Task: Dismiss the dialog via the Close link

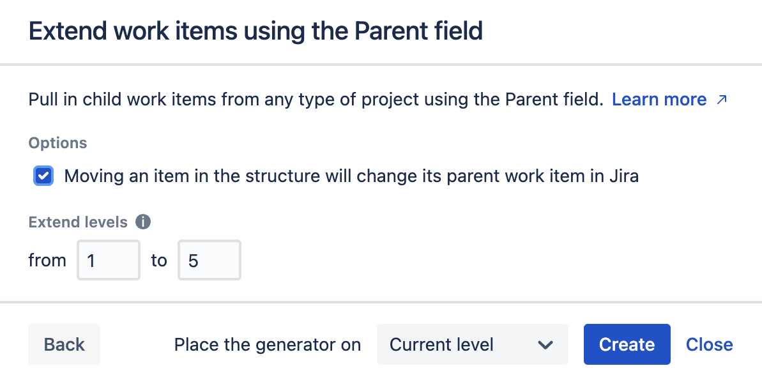Action: tap(709, 344)
